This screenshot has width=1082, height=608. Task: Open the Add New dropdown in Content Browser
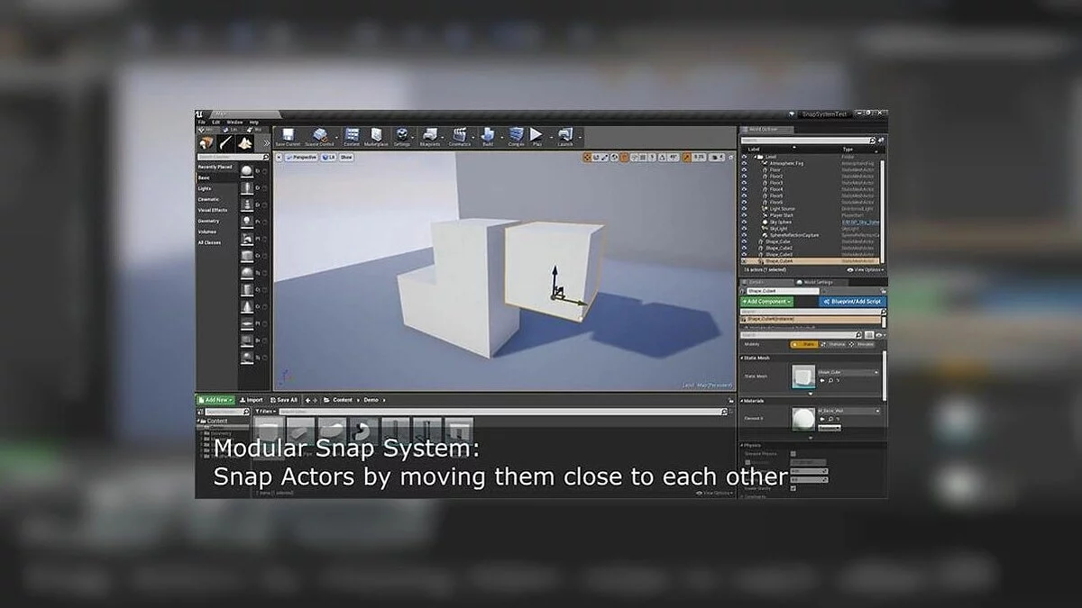tap(216, 400)
